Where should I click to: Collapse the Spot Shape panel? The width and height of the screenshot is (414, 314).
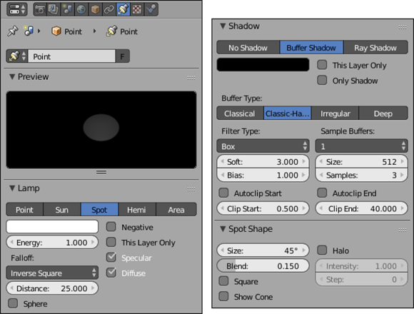click(223, 229)
